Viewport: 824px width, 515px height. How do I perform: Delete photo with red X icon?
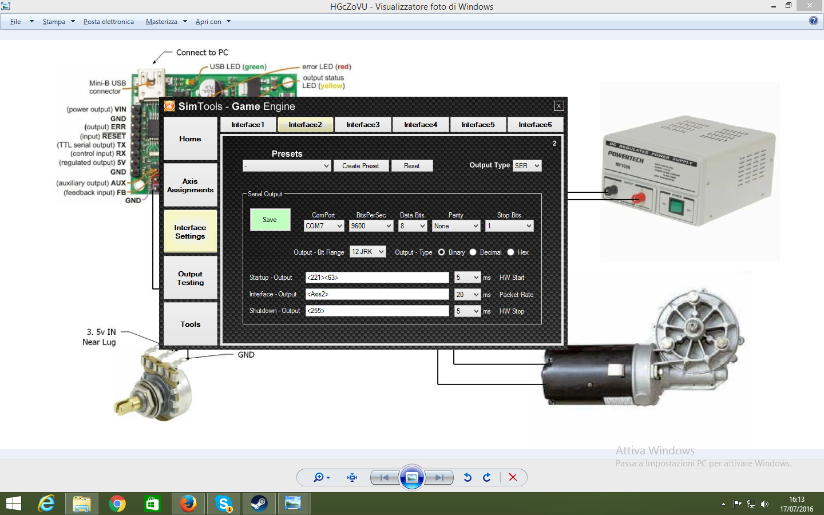pyautogui.click(x=513, y=477)
